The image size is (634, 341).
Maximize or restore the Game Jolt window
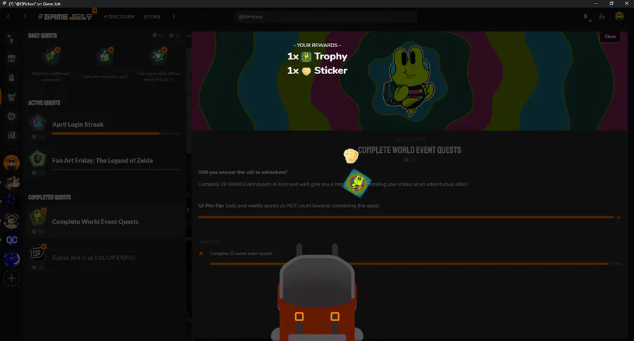[x=611, y=4]
